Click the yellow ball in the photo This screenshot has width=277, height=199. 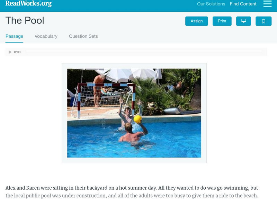point(138,119)
